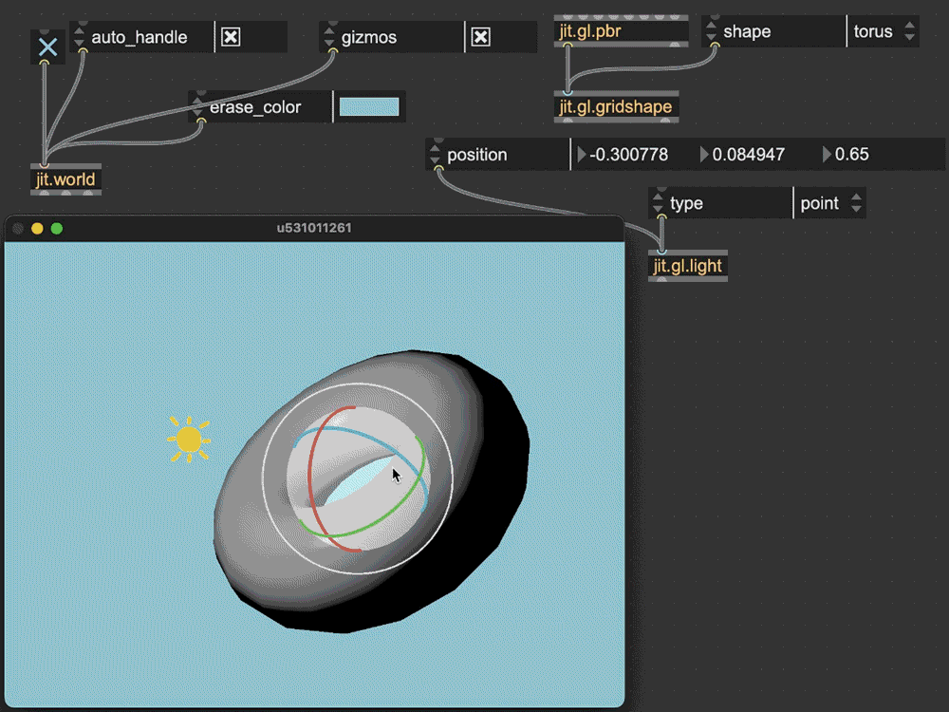949x712 pixels.
Task: Open the shape torus dropdown menu
Action: pos(883,31)
